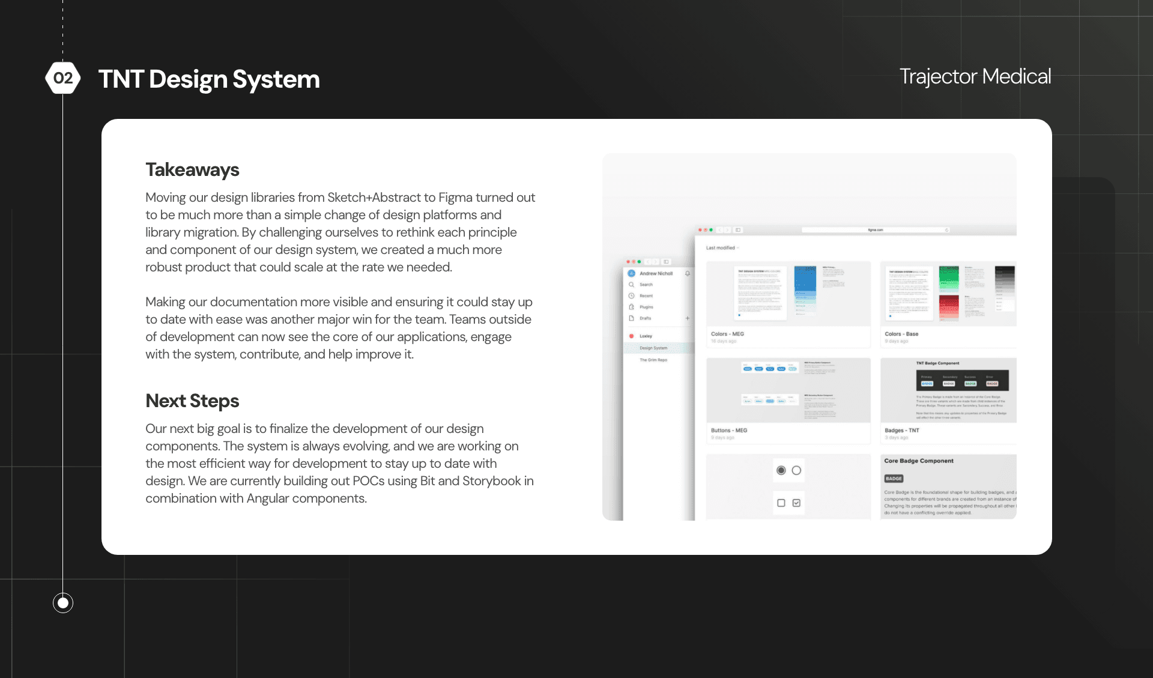
Task: Click the figma.com address bar
Action: click(875, 230)
